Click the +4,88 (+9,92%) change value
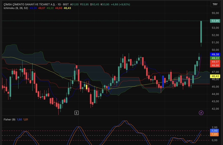Viewport: 223px width, 145px height. click(120, 4)
